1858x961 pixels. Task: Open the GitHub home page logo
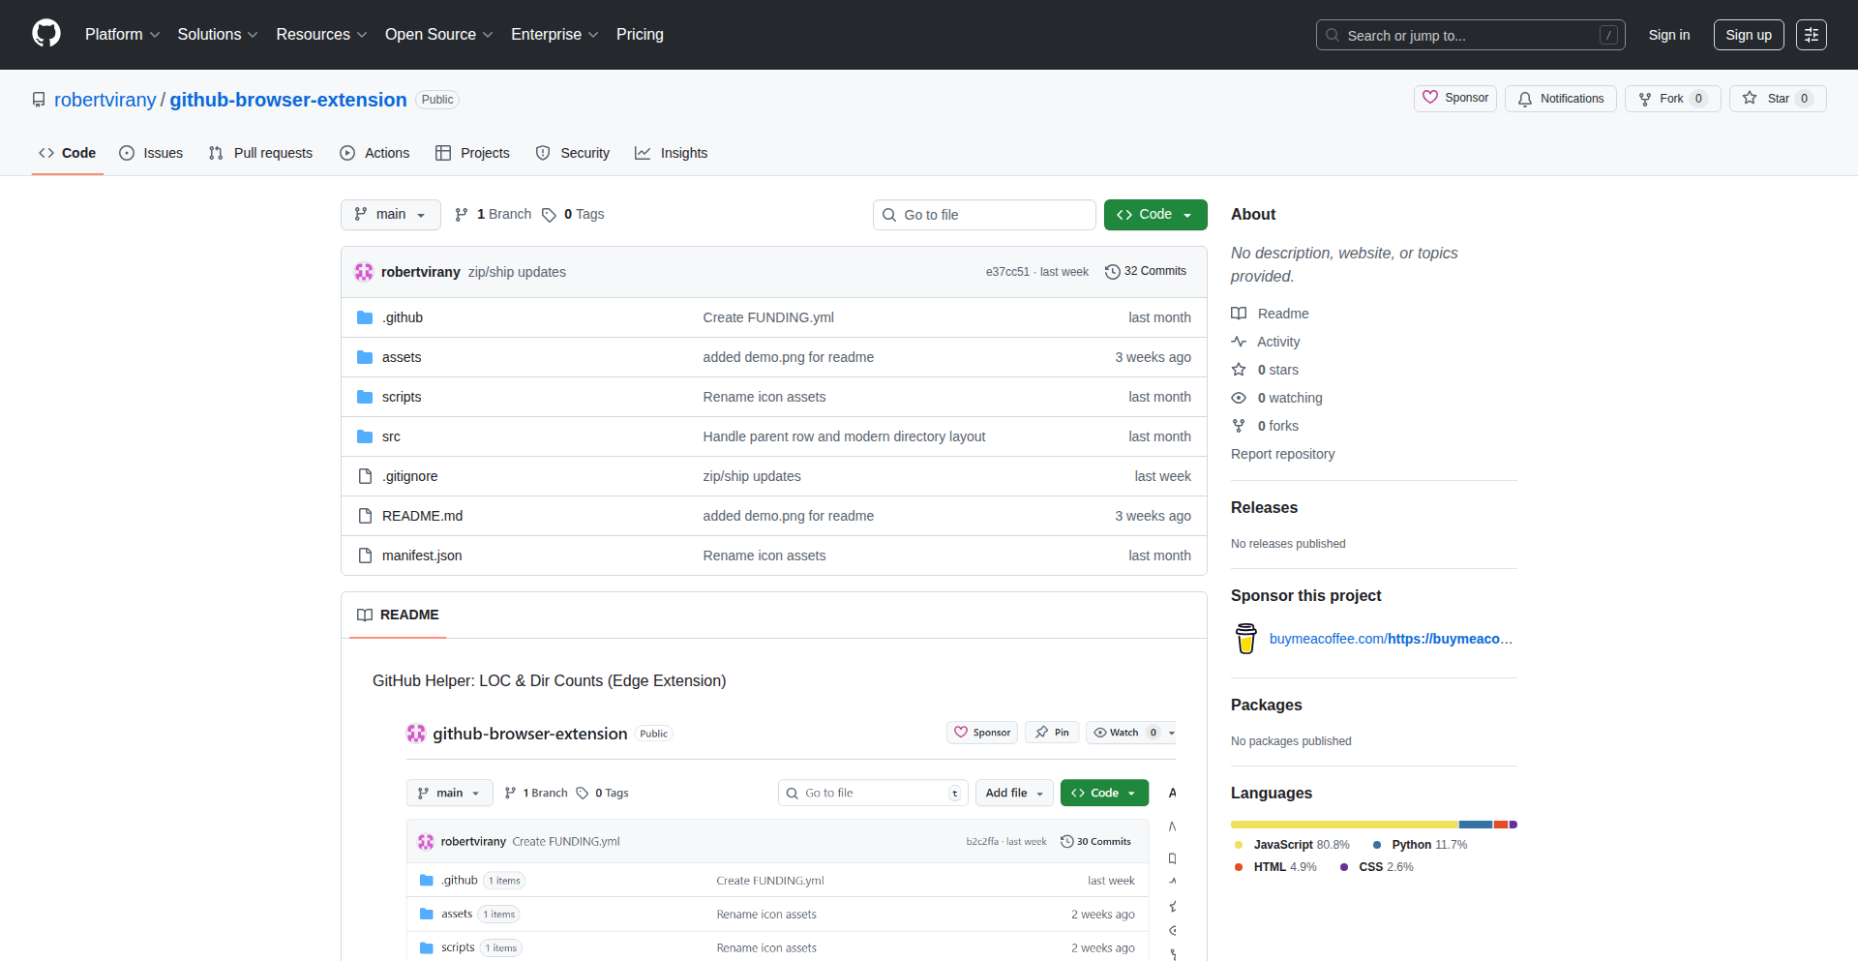pyautogui.click(x=45, y=34)
